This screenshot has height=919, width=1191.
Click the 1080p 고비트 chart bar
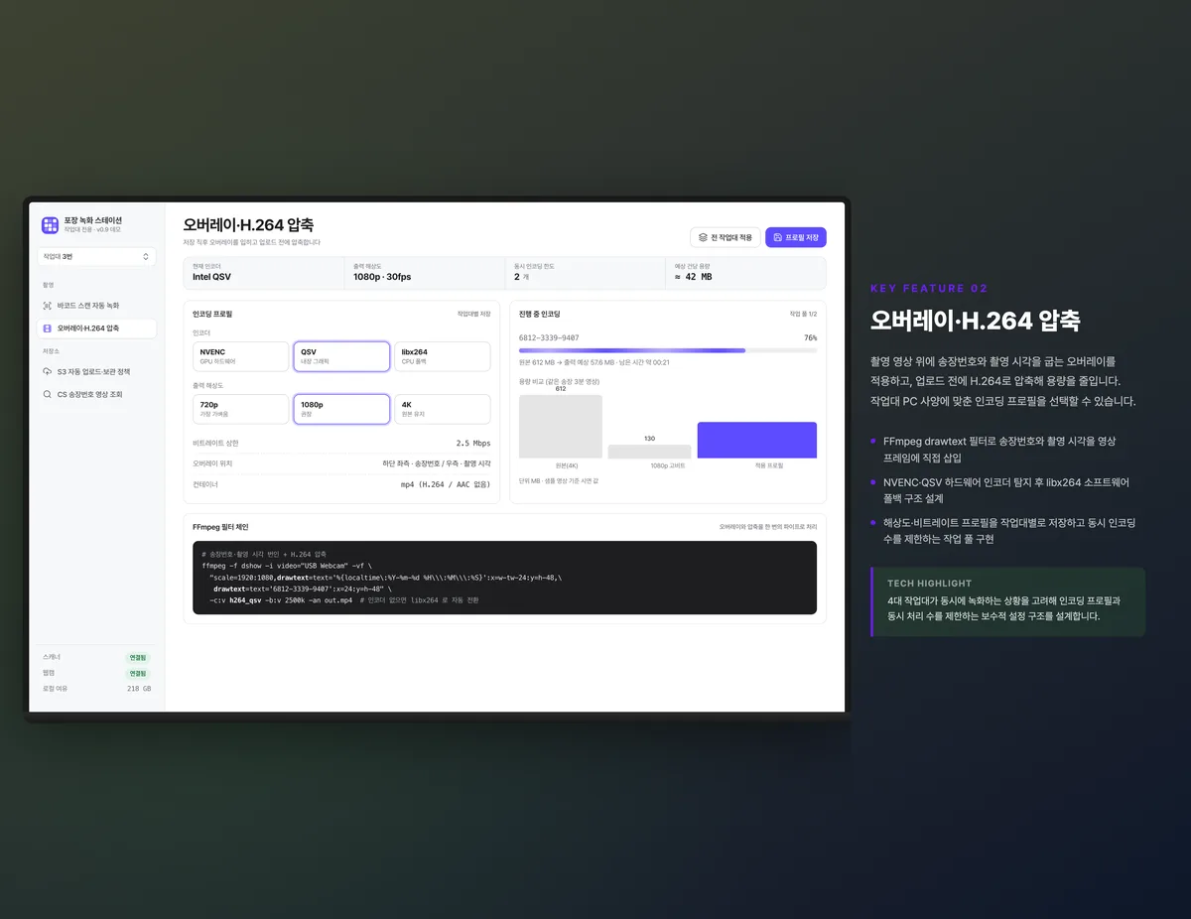(649, 452)
